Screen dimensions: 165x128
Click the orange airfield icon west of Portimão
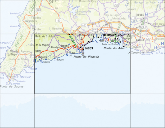pos(105,30)
